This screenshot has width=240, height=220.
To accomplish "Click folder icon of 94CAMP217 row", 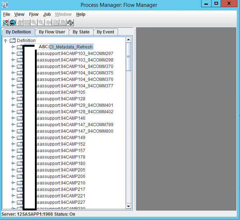I will click(x=19, y=189).
